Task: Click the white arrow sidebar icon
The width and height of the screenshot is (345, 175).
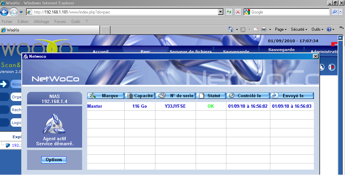Action: [x=4, y=84]
